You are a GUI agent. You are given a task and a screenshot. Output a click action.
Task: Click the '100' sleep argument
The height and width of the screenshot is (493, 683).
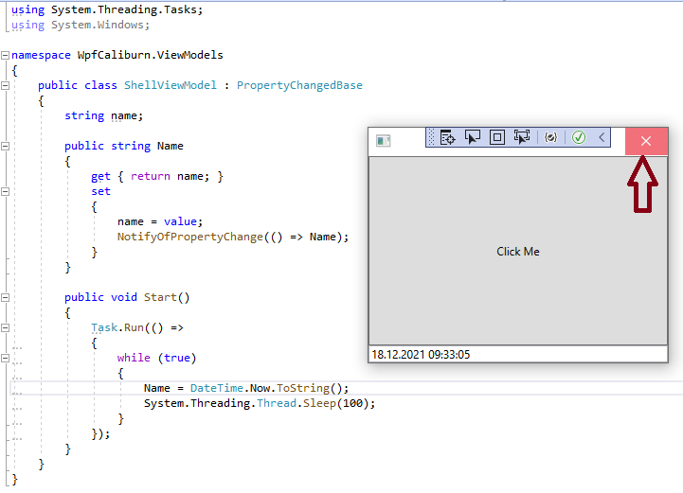point(352,403)
